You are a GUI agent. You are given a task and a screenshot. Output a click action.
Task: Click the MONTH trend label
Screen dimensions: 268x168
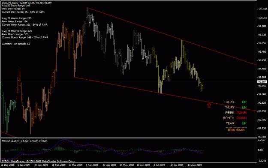pos(229,118)
